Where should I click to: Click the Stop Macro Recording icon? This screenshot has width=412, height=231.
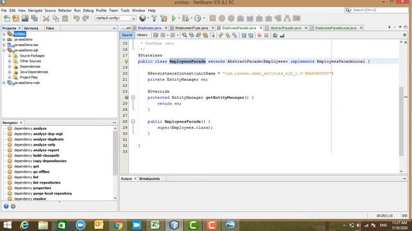coord(267,35)
